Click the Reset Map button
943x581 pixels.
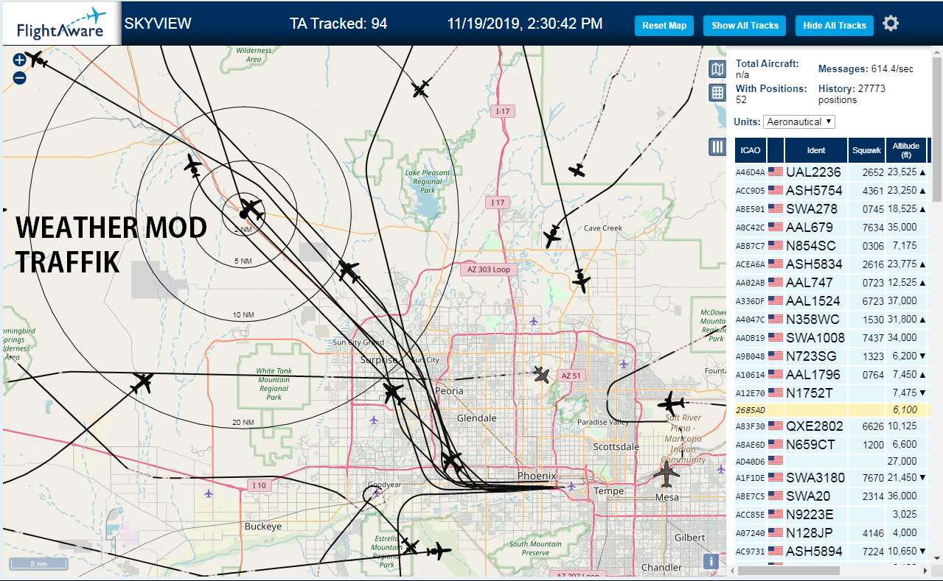664,26
